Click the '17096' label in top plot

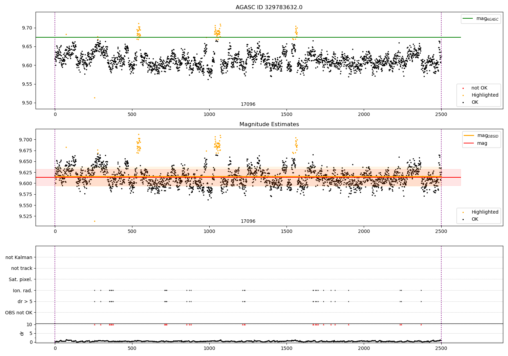248,104
